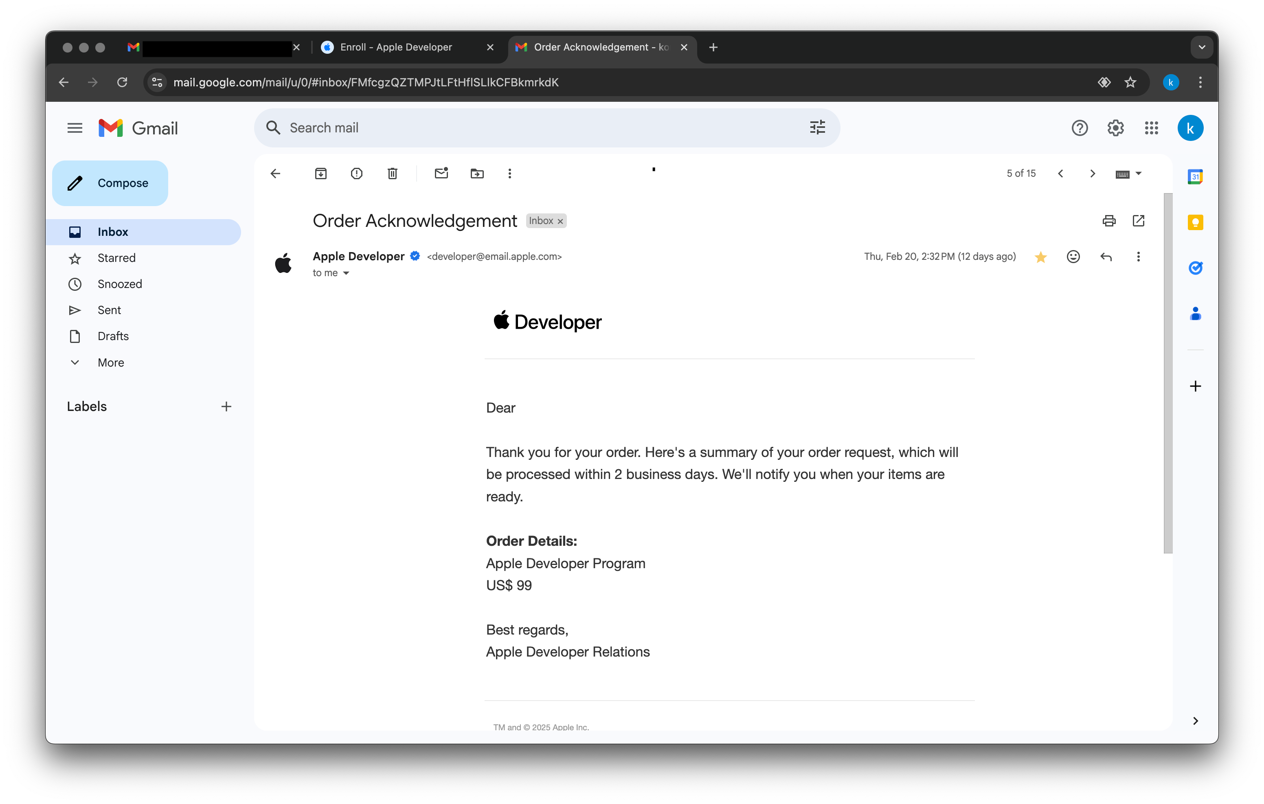Open email in new window
This screenshot has height=804, width=1264.
[x=1138, y=221]
